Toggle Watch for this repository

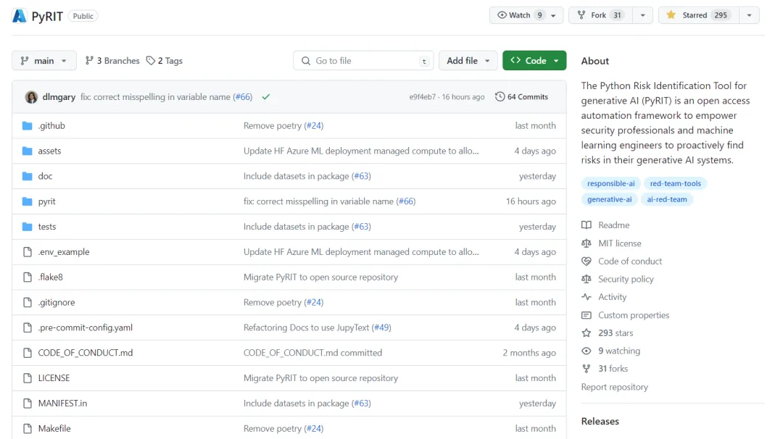pyautogui.click(x=521, y=15)
